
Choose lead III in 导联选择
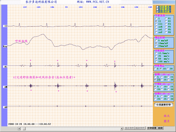(156, 24)
